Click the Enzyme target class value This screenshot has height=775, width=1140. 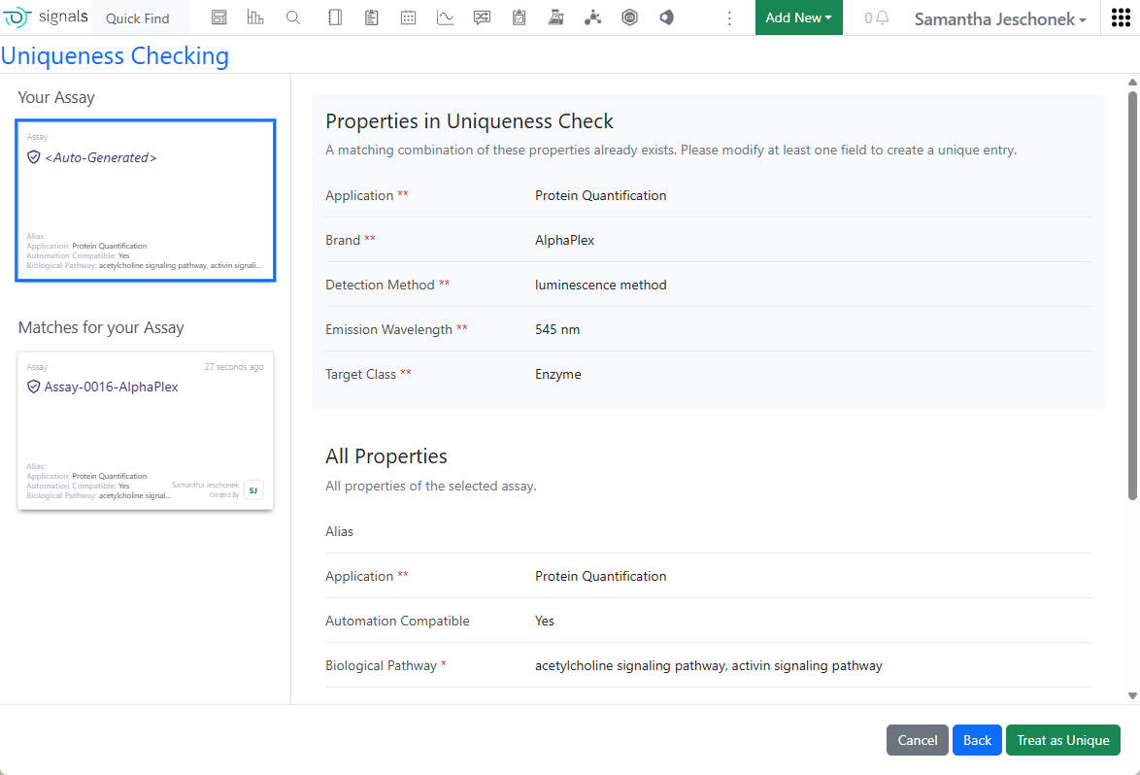[557, 375]
